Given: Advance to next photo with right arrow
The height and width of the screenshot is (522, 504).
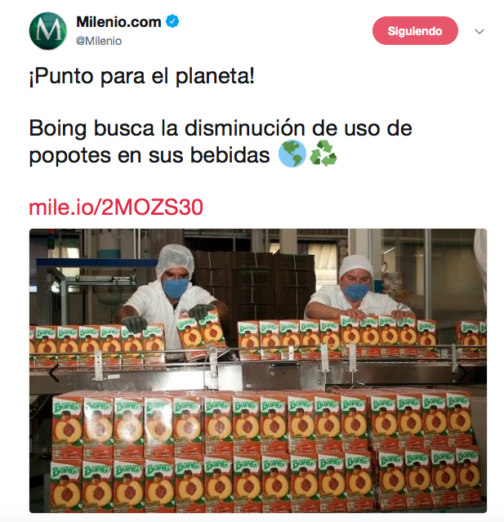Looking at the screenshot, I should [x=463, y=373].
